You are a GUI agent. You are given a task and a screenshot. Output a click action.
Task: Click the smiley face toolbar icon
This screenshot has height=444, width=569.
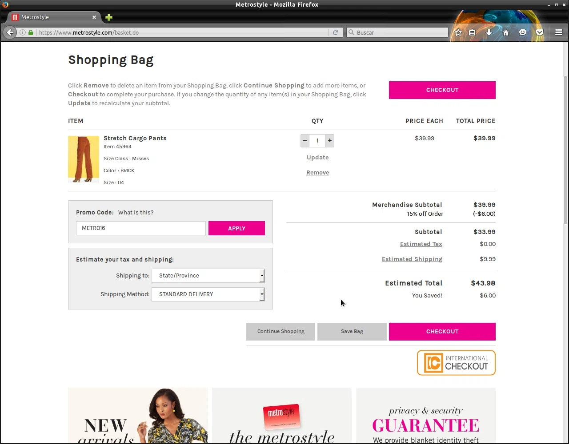(x=523, y=32)
